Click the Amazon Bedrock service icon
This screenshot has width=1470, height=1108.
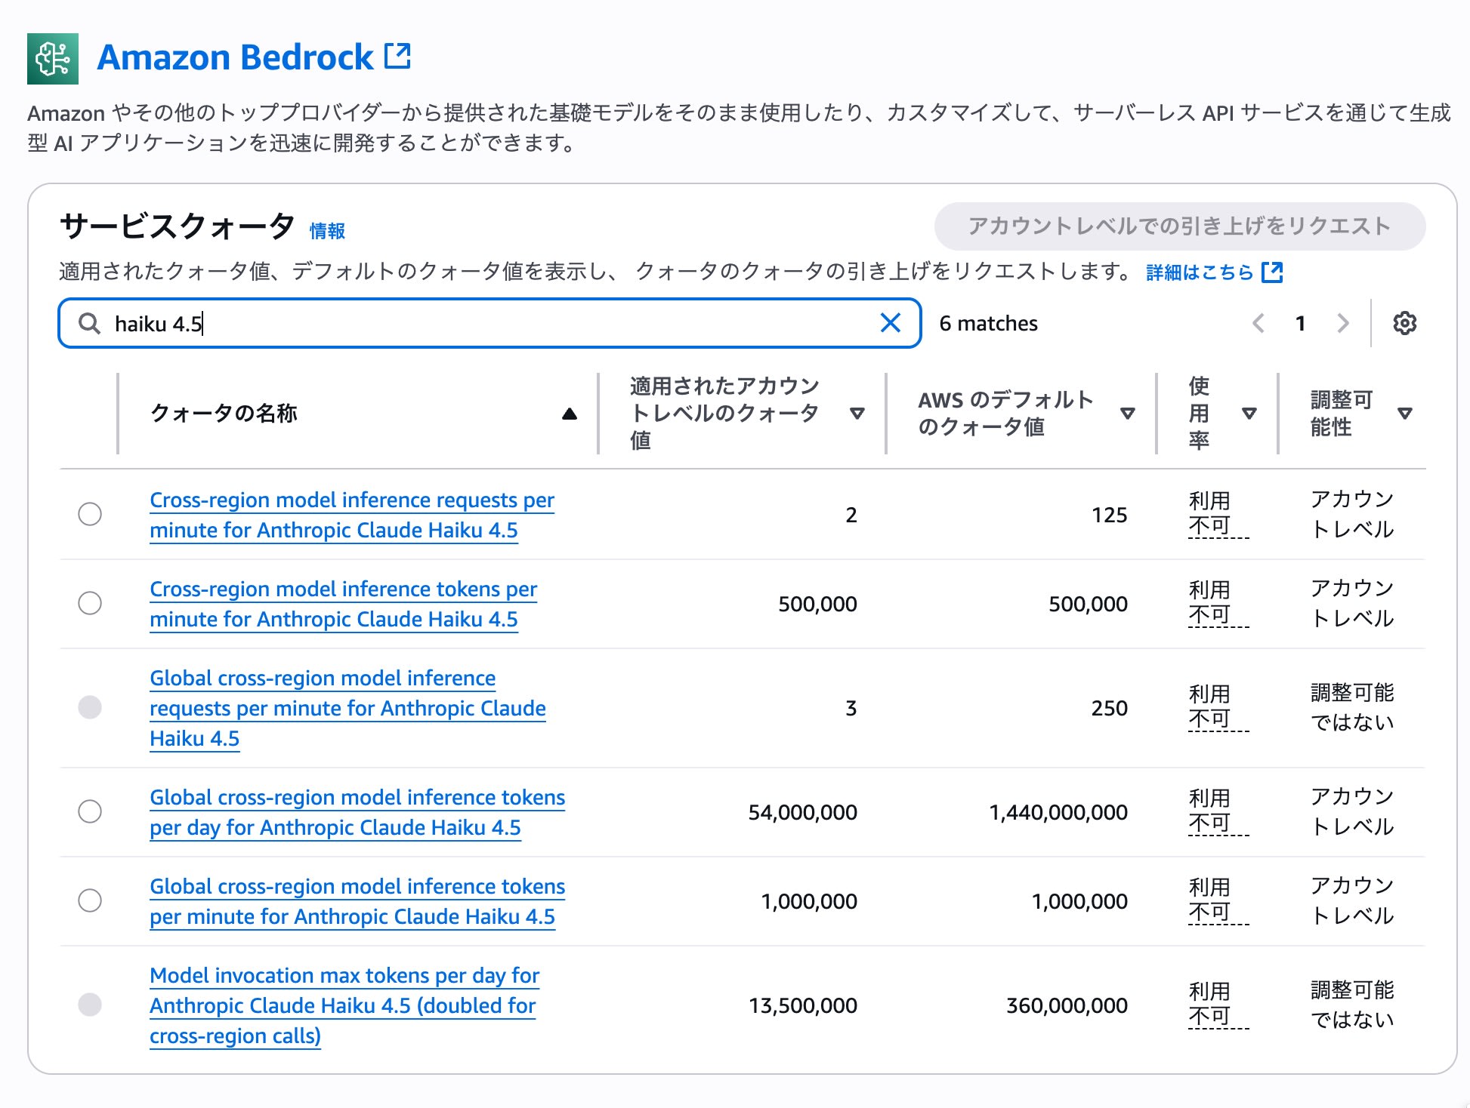click(53, 57)
